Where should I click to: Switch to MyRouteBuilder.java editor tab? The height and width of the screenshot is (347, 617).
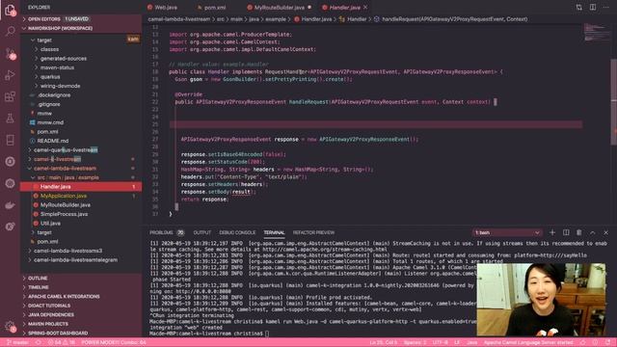[x=279, y=7]
